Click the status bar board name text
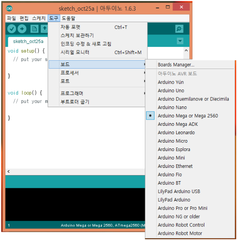Viewport: 237px width, 241px height. click(x=103, y=225)
